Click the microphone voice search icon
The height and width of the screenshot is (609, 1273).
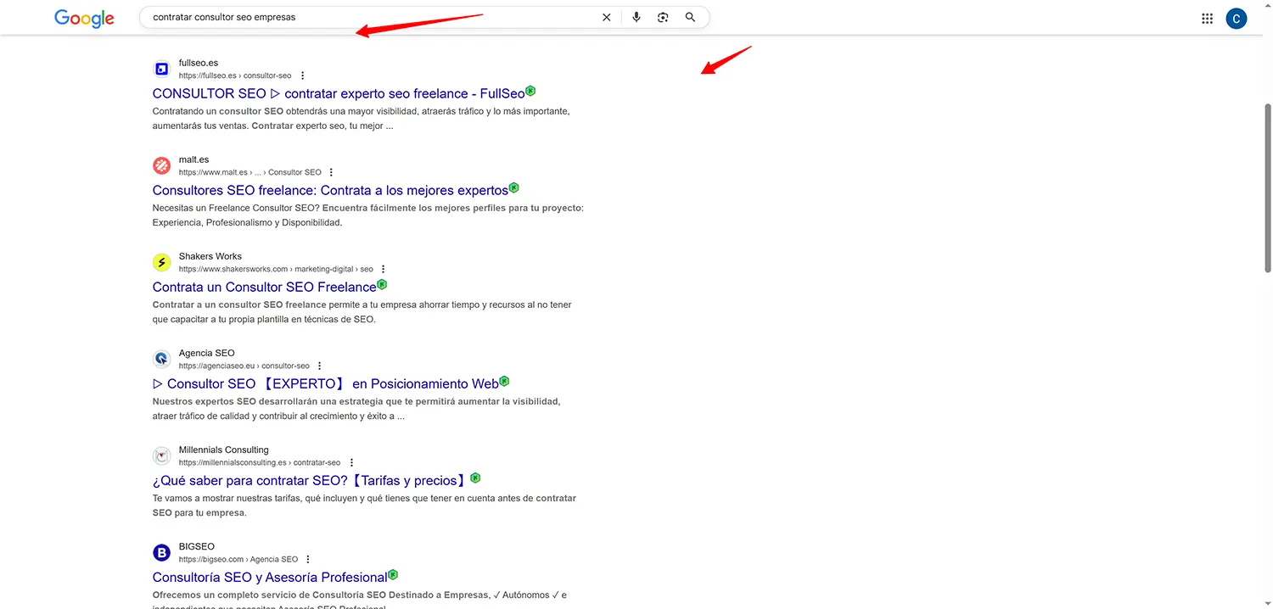636,17
